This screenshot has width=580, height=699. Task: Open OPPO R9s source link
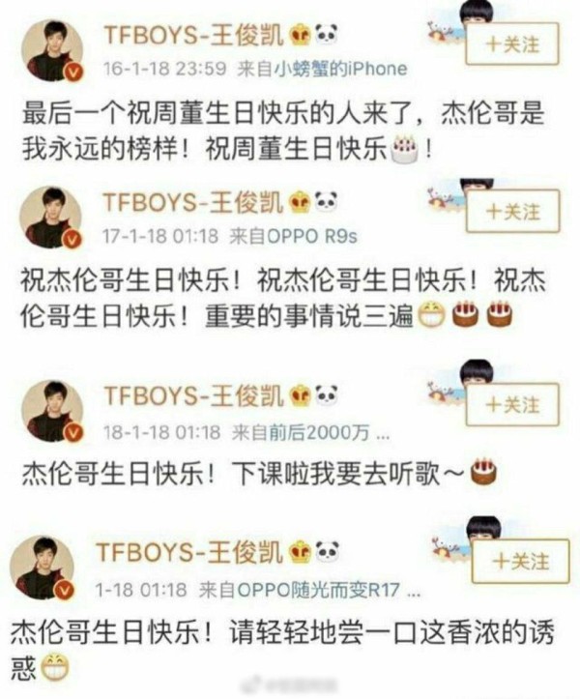click(311, 236)
